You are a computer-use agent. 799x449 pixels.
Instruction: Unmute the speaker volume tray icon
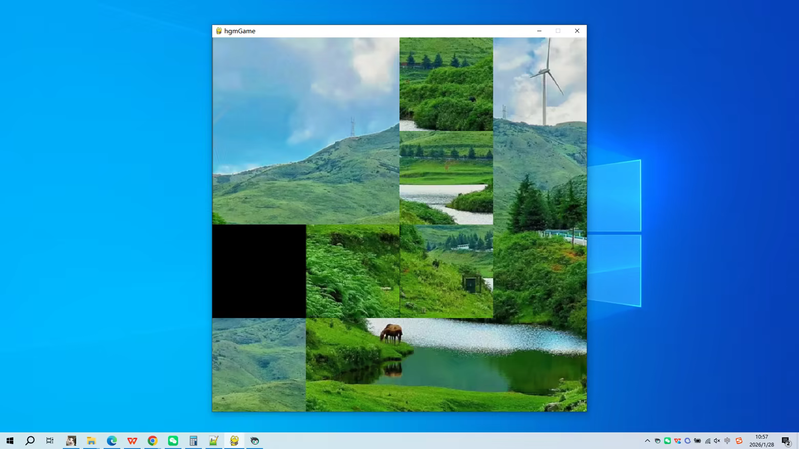point(717,440)
